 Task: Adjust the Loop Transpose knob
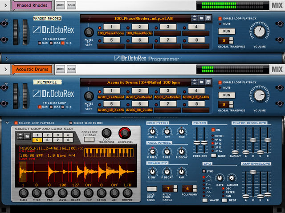click(x=106, y=133)
